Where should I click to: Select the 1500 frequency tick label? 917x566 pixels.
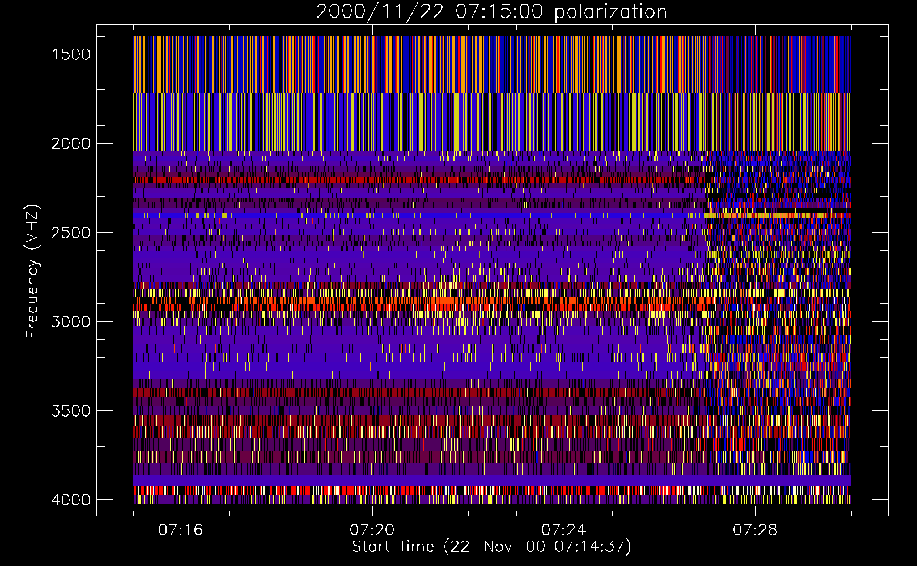[x=71, y=54]
